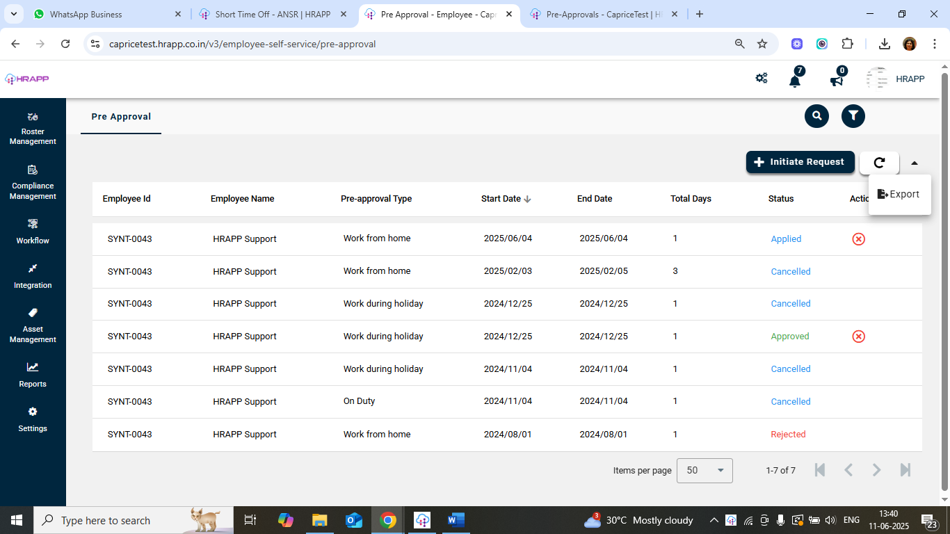Open the notifications bell icon
950x534 pixels.
[x=794, y=80]
